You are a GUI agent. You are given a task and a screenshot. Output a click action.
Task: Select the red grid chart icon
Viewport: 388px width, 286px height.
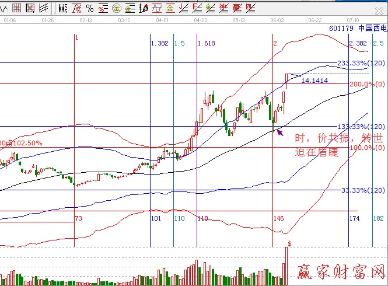pyautogui.click(x=16, y=8)
